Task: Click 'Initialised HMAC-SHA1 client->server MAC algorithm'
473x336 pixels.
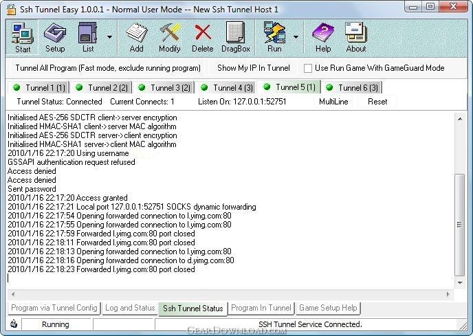Action: coord(92,126)
